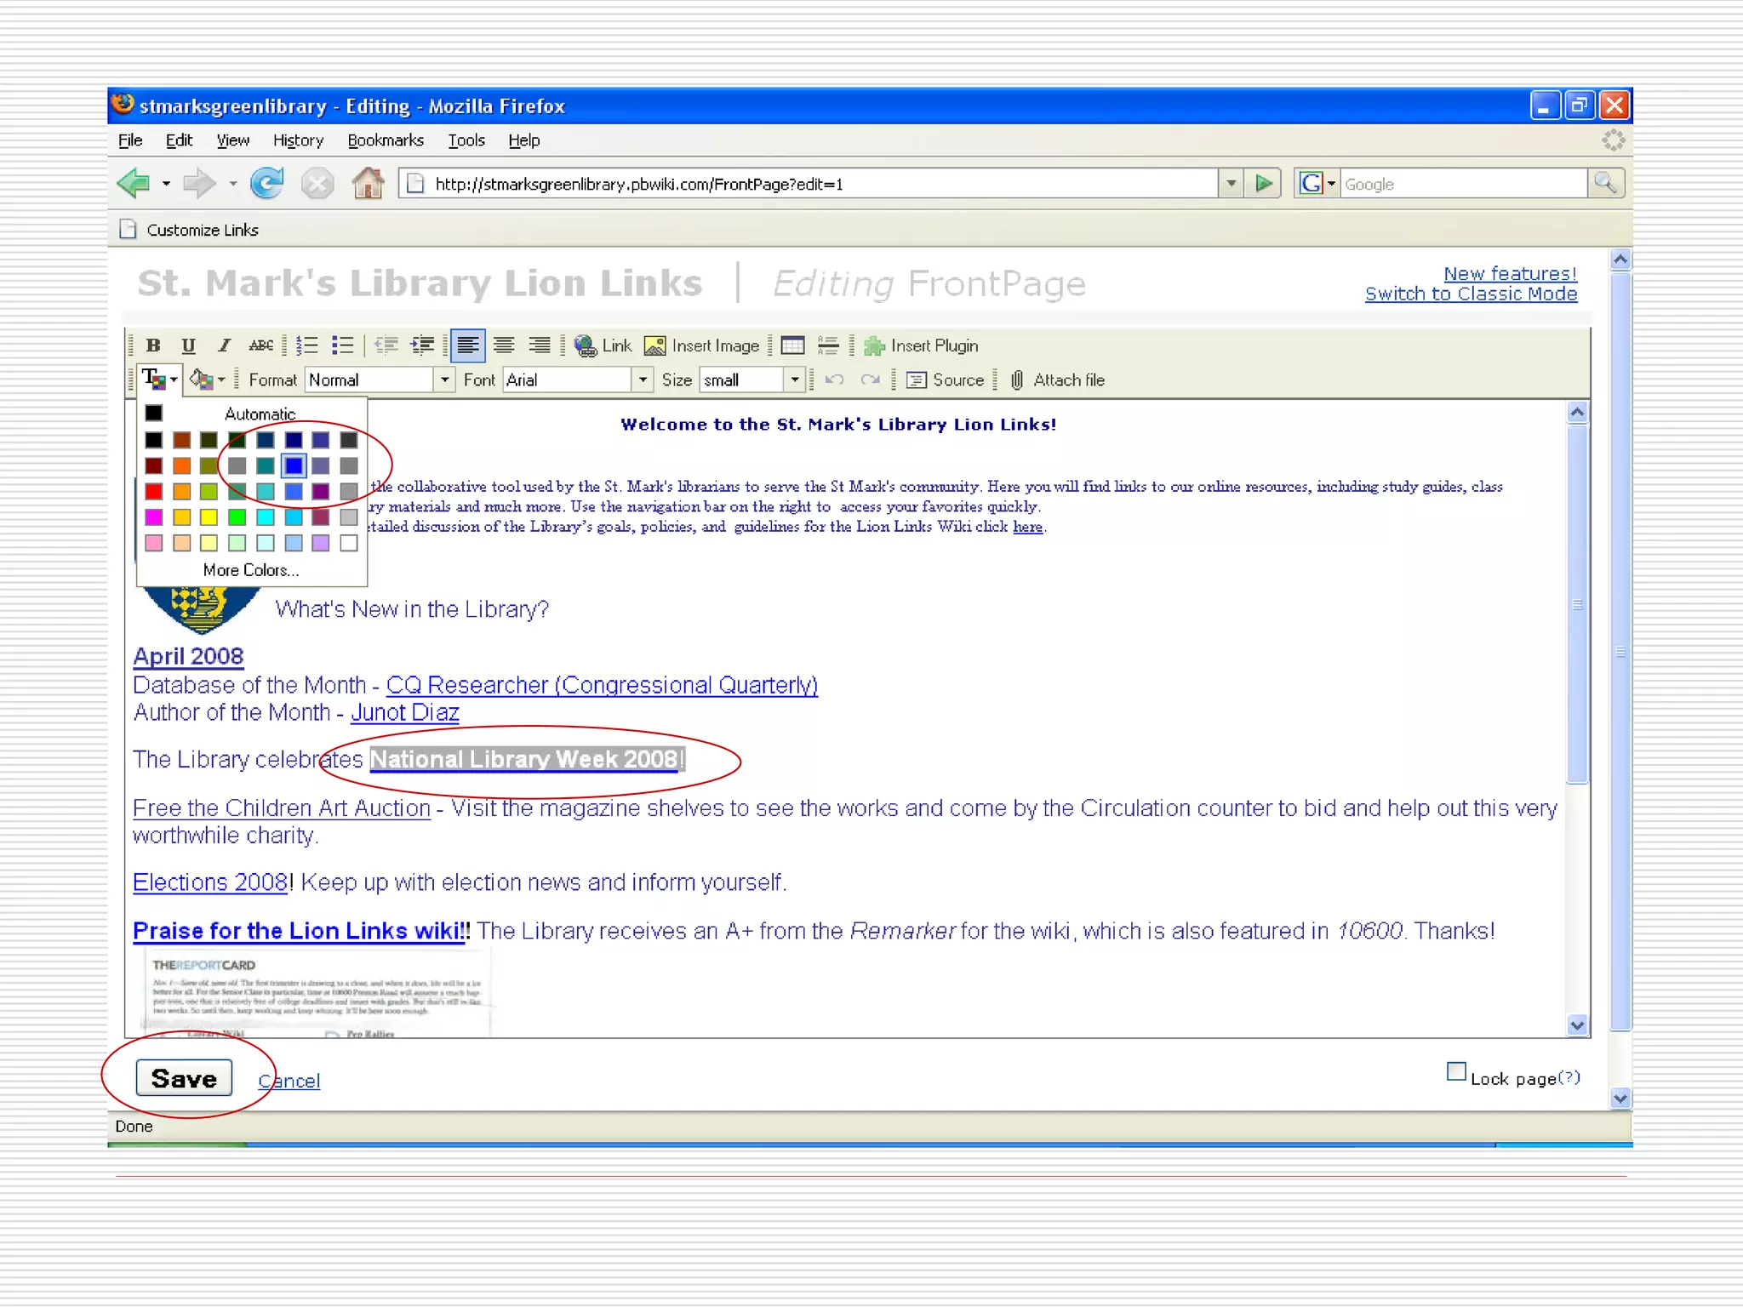The width and height of the screenshot is (1743, 1307).
Task: Click the Switch to Classic Mode link
Action: point(1471,294)
